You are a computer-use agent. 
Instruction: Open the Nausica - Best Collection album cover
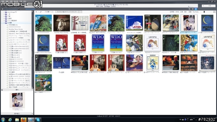coord(98,23)
